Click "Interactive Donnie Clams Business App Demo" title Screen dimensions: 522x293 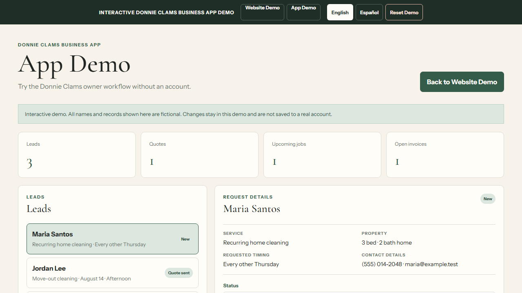[166, 13]
